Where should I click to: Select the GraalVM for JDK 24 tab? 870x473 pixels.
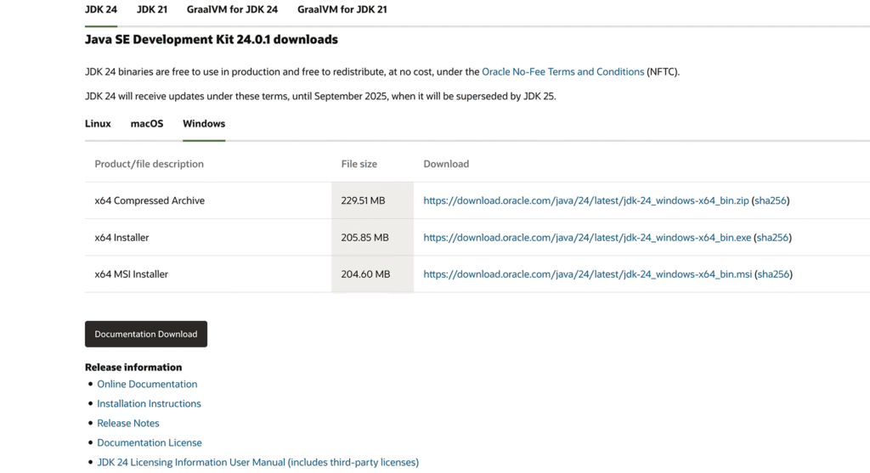point(232,9)
